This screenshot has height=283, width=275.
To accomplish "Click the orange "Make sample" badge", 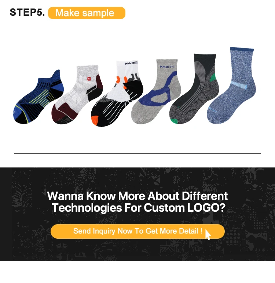I will point(87,13).
